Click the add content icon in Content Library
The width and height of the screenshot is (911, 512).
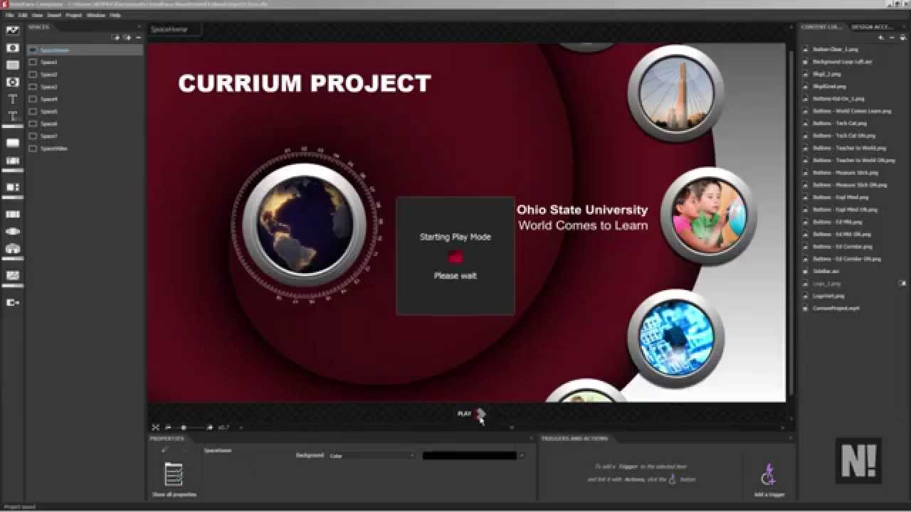881,37
